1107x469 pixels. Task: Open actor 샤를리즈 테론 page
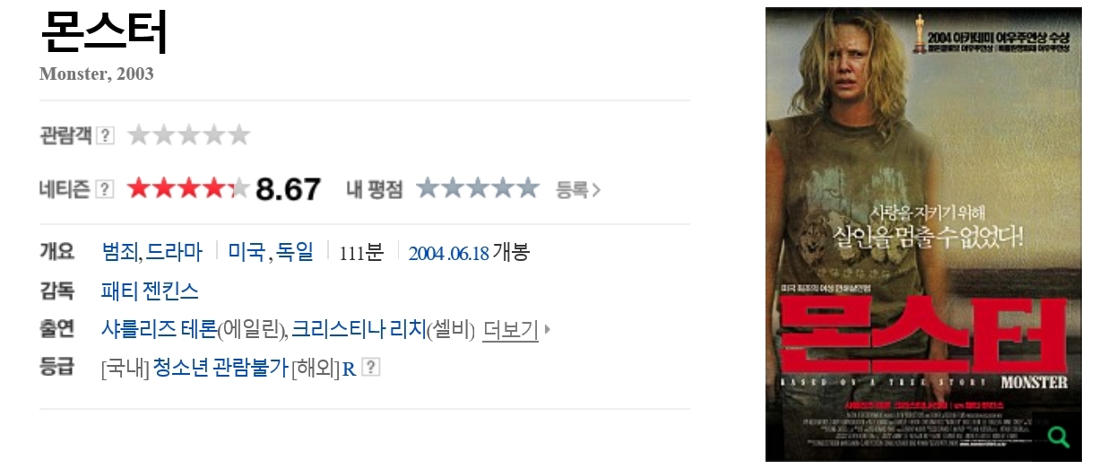pyautogui.click(x=160, y=329)
